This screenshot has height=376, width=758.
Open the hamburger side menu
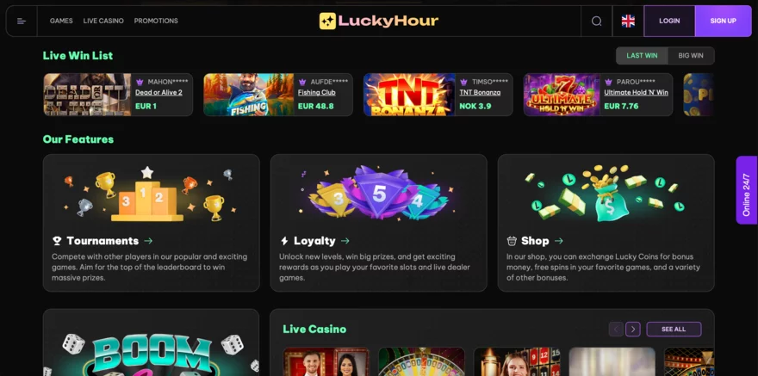[22, 21]
